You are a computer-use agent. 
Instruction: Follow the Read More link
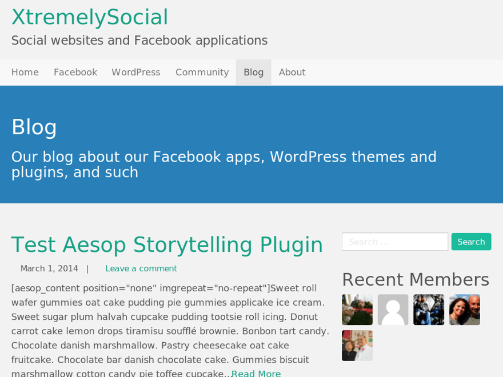(256, 374)
